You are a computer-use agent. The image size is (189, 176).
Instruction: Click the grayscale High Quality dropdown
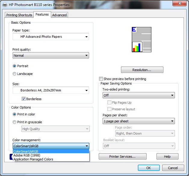[x=55, y=129]
